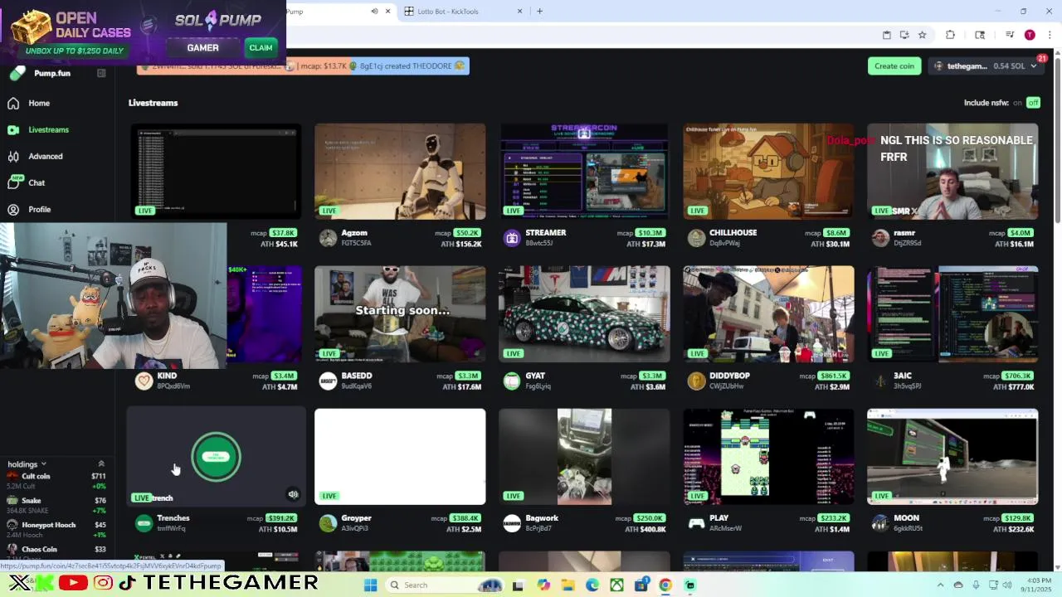Open the Xbox app from the taskbar
Screen dimensions: 1062x597
(616, 585)
